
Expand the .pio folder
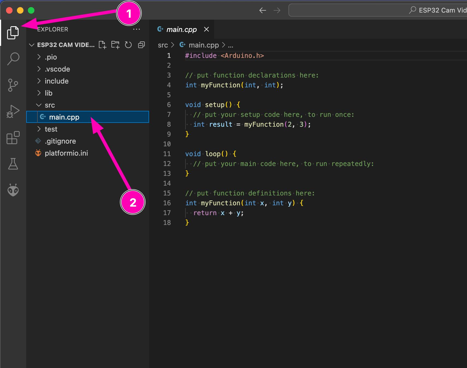[x=88, y=57]
